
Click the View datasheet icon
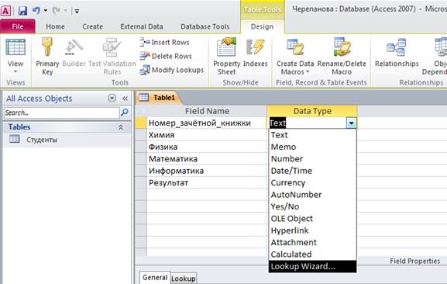pyautogui.click(x=15, y=47)
